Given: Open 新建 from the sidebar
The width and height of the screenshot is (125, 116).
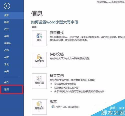Looking at the screenshot, I should coord(12,22).
